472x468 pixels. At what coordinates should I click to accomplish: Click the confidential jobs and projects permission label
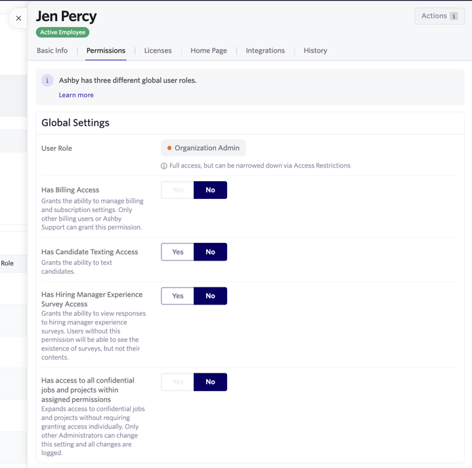click(88, 390)
